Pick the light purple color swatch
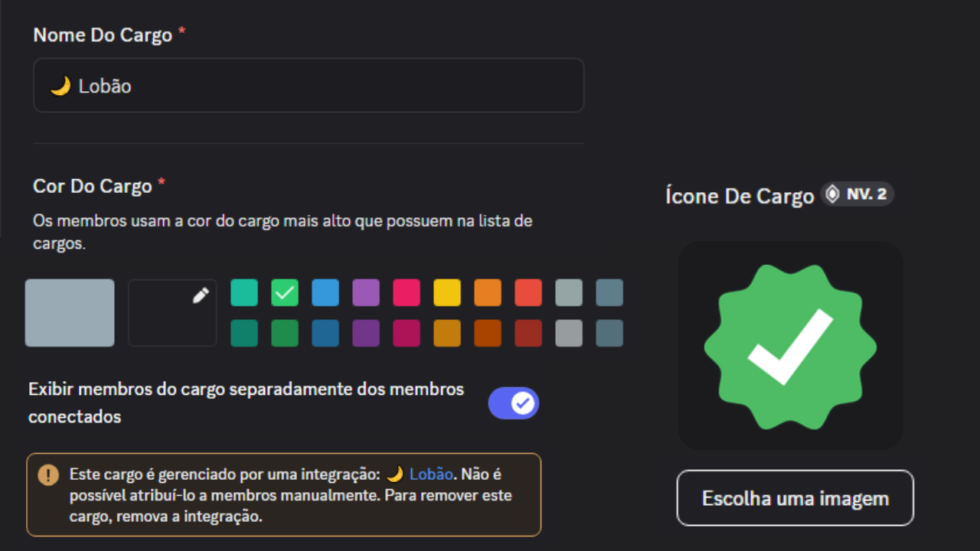980x551 pixels. 366,293
